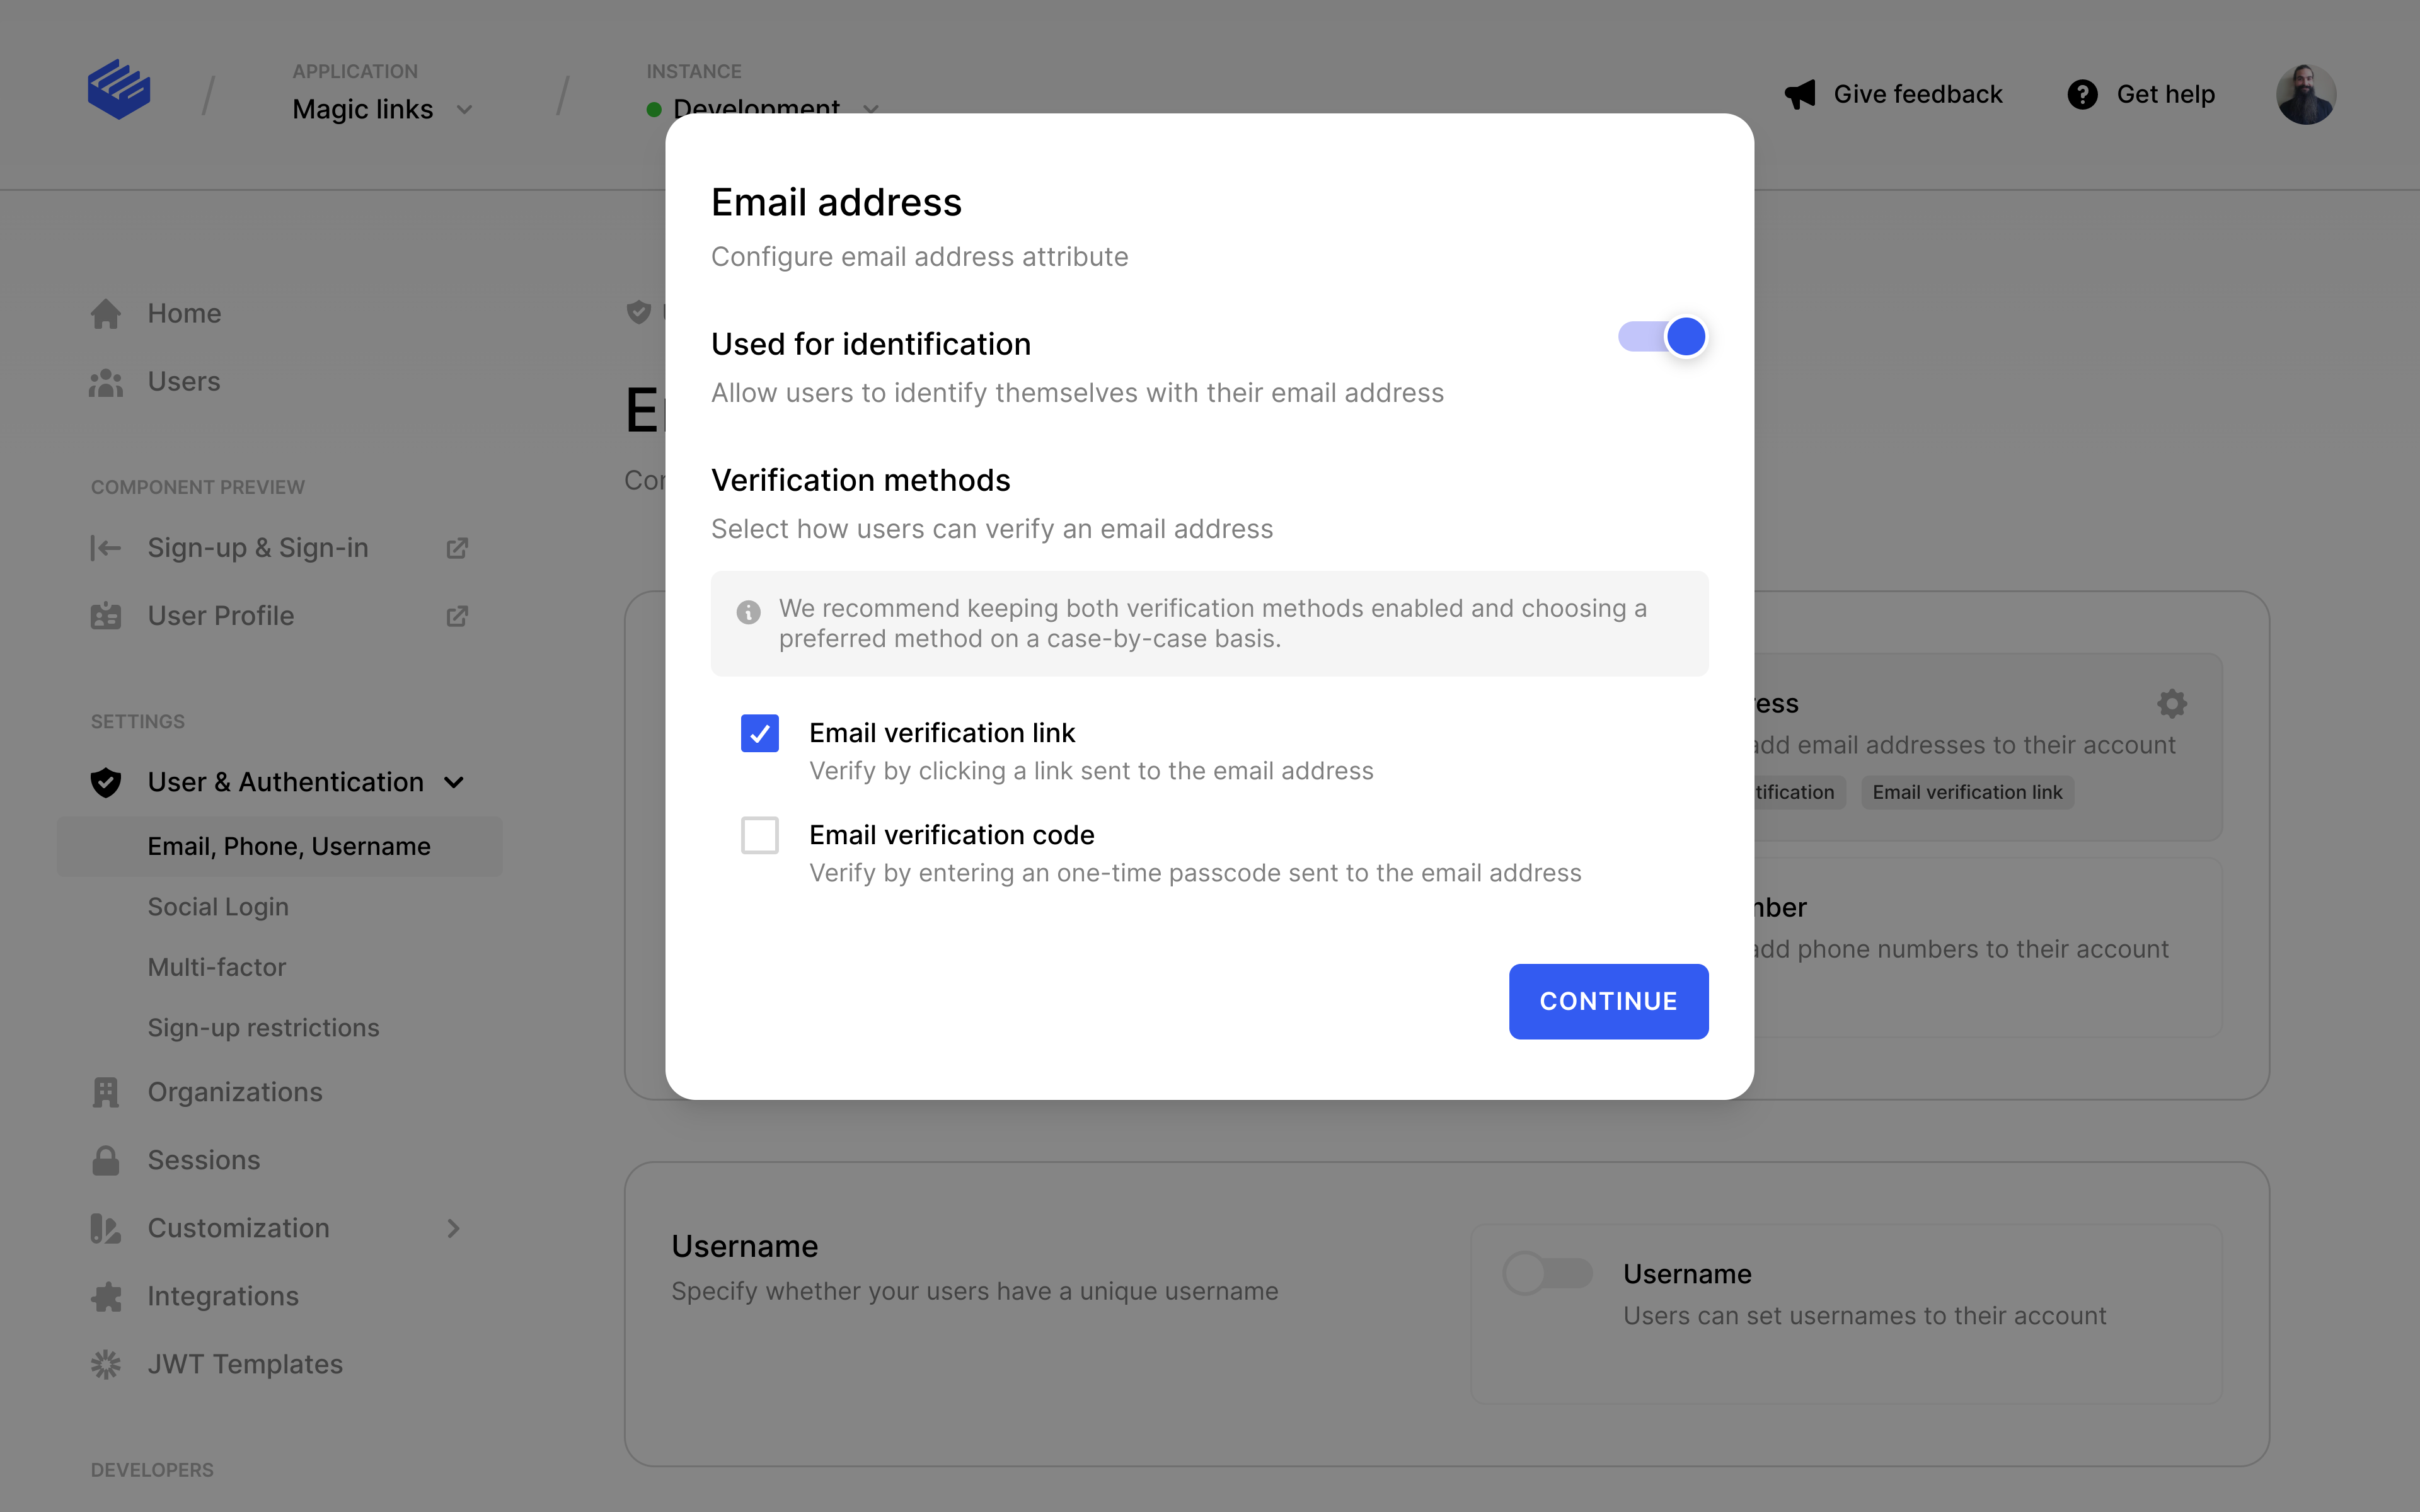This screenshot has width=2420, height=1512.
Task: Expand the Customization menu chevron
Action: coord(454,1229)
